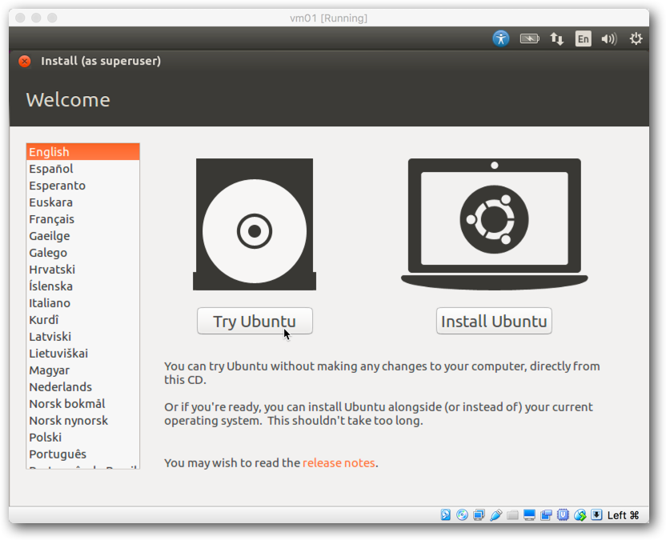Screen dimensions: 666x540
Task: Select Kurdî in the language list
Action: [x=82, y=320]
